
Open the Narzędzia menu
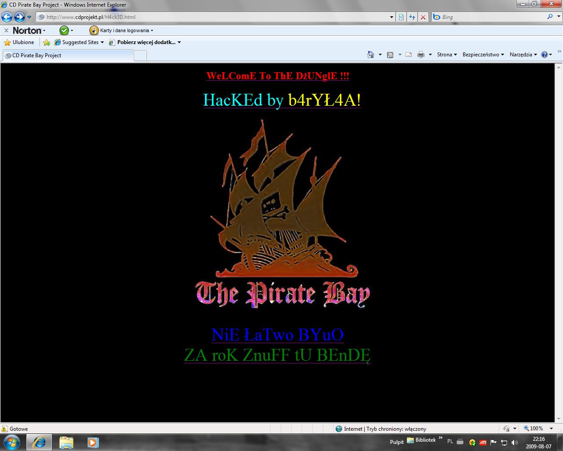[523, 55]
